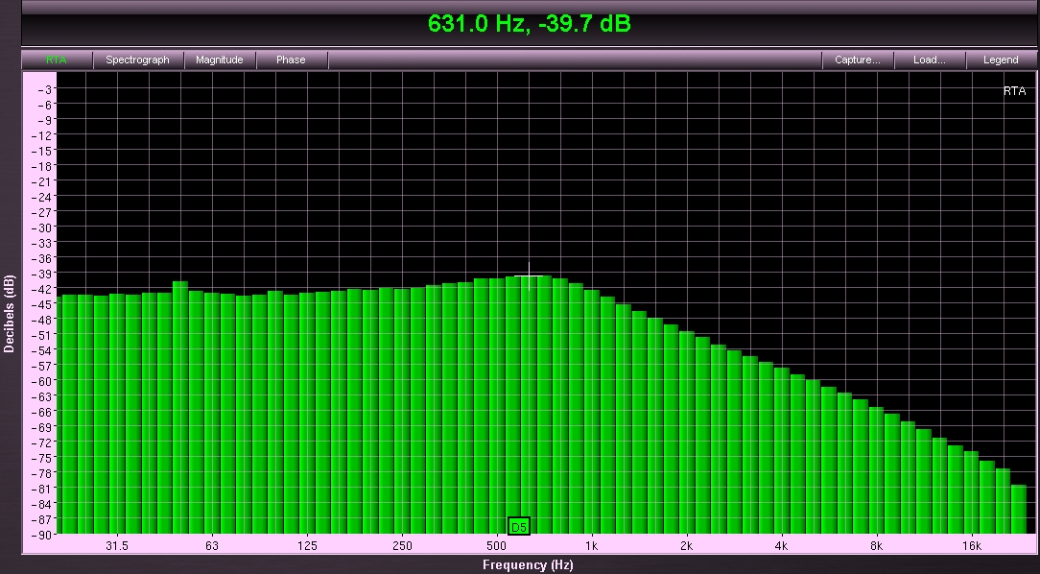Click the RTA label inside the graph
1040x574 pixels.
click(x=1013, y=91)
